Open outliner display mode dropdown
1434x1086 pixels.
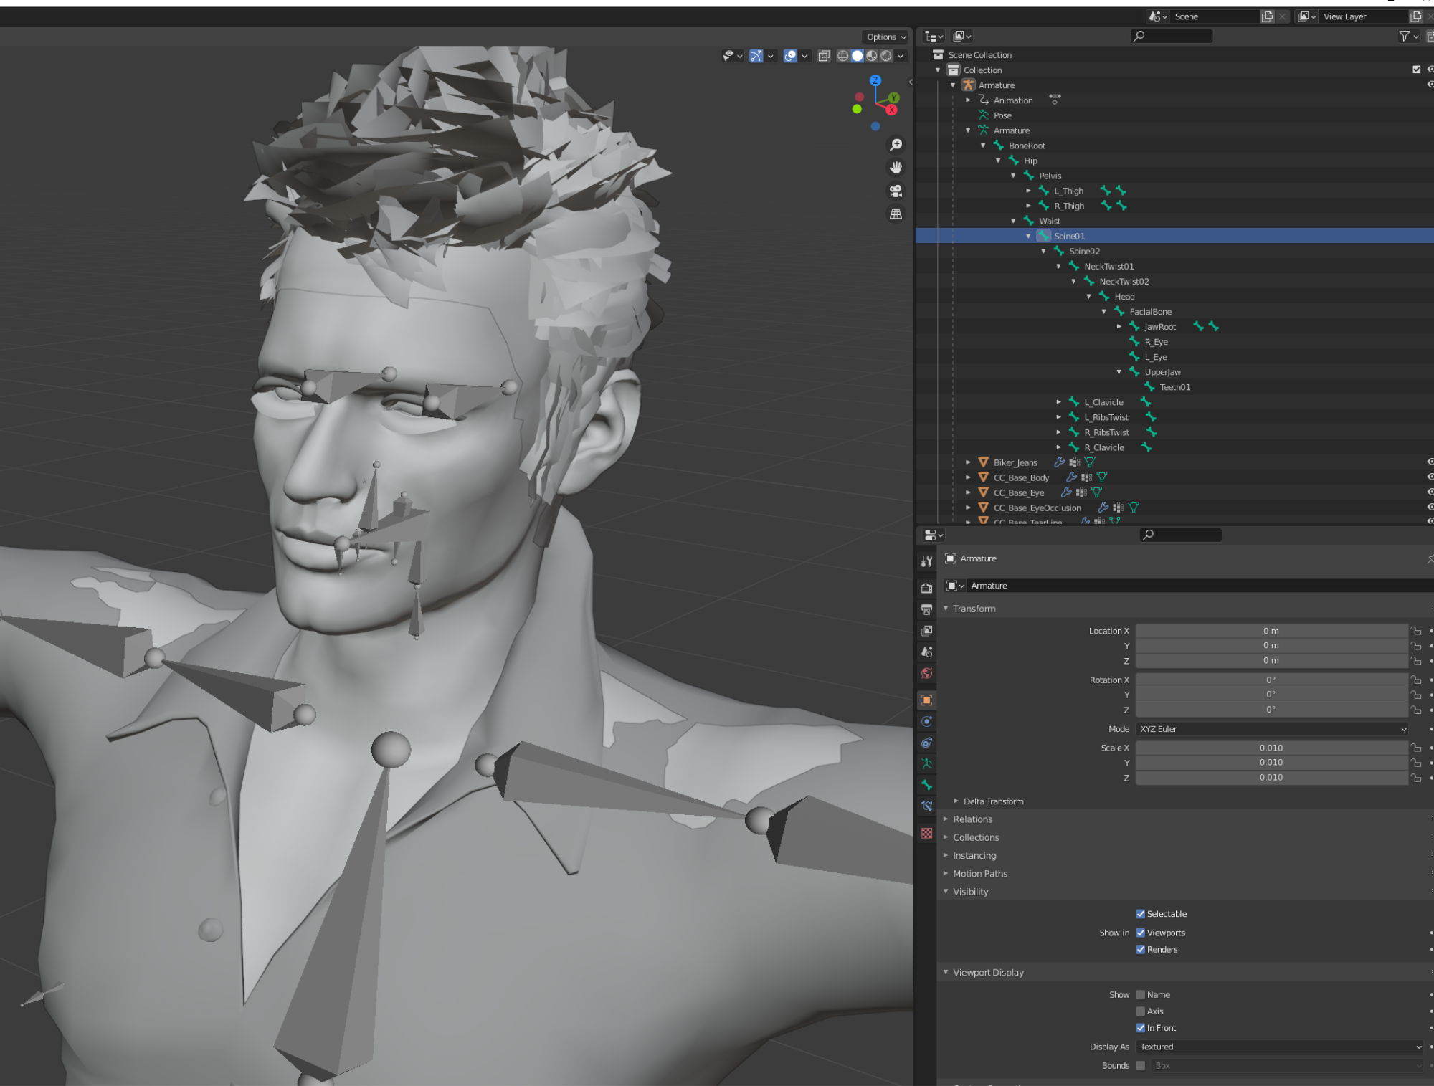click(x=961, y=36)
